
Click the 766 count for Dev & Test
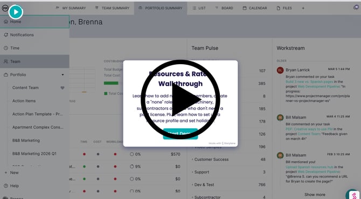262,185
